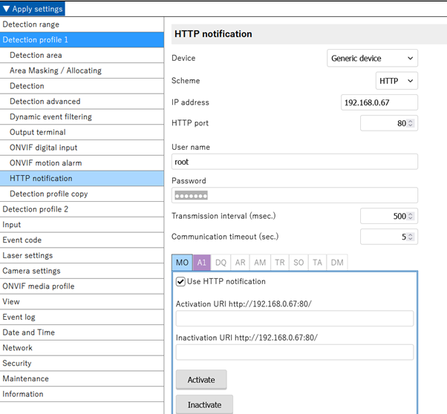Screen dimensions: 447x414
Task: Select ONVIF motion alarm menu item
Action: [x=45, y=163]
